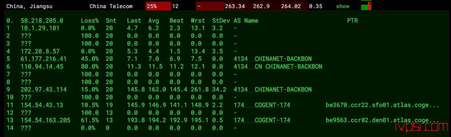Click the 45.0% loss value

90,59
